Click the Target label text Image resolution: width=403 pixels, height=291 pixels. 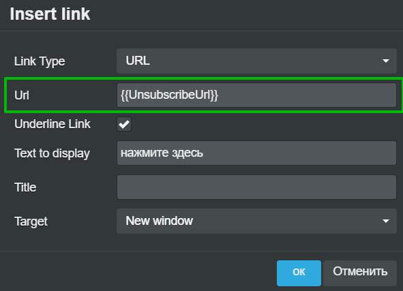tap(31, 221)
